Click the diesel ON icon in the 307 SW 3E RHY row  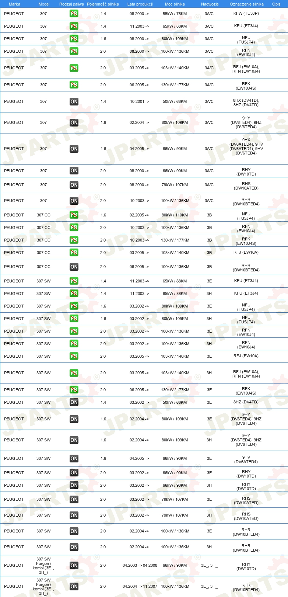pyautogui.click(x=74, y=473)
